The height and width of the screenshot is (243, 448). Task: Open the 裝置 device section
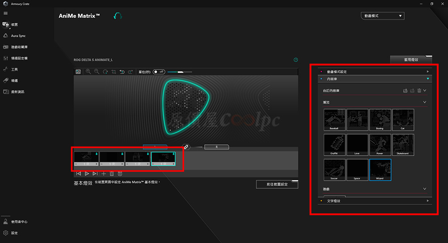[10, 25]
